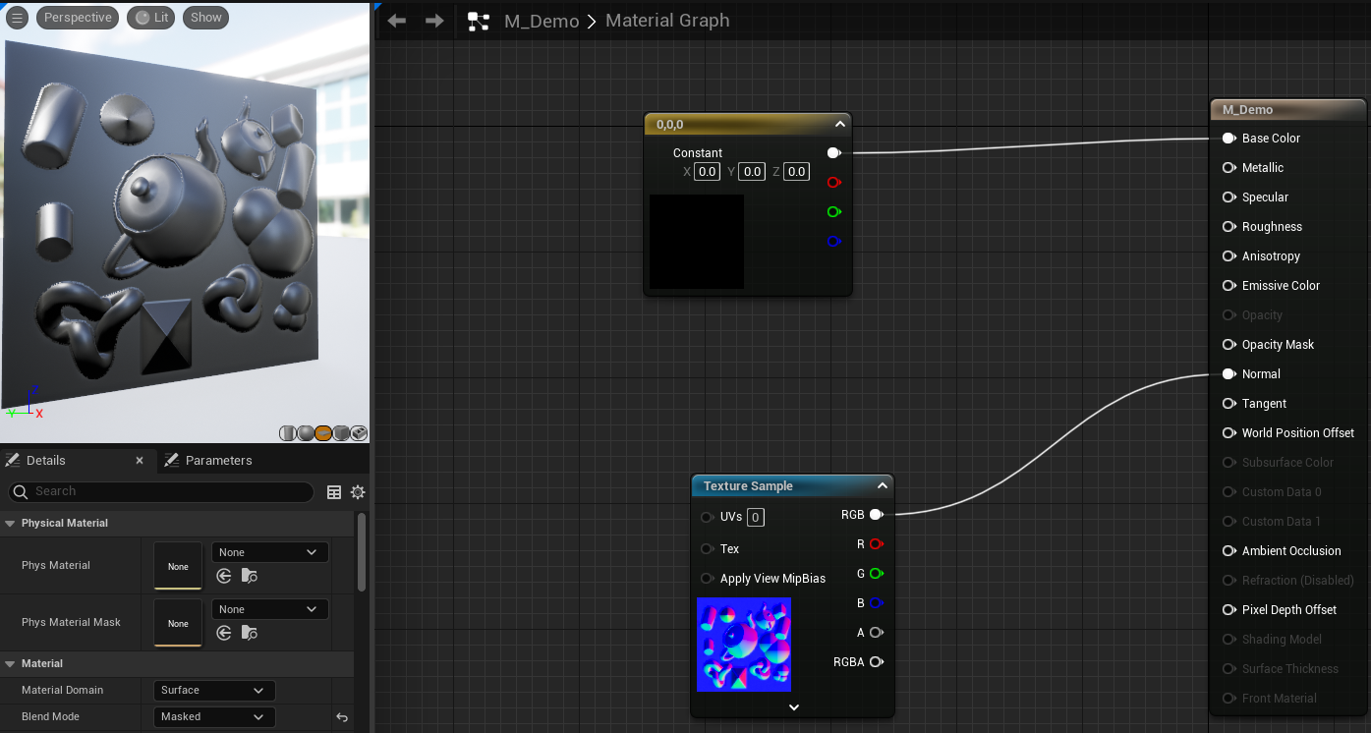Collapse the Physical Material section
This screenshot has height=733, width=1371.
(11, 524)
